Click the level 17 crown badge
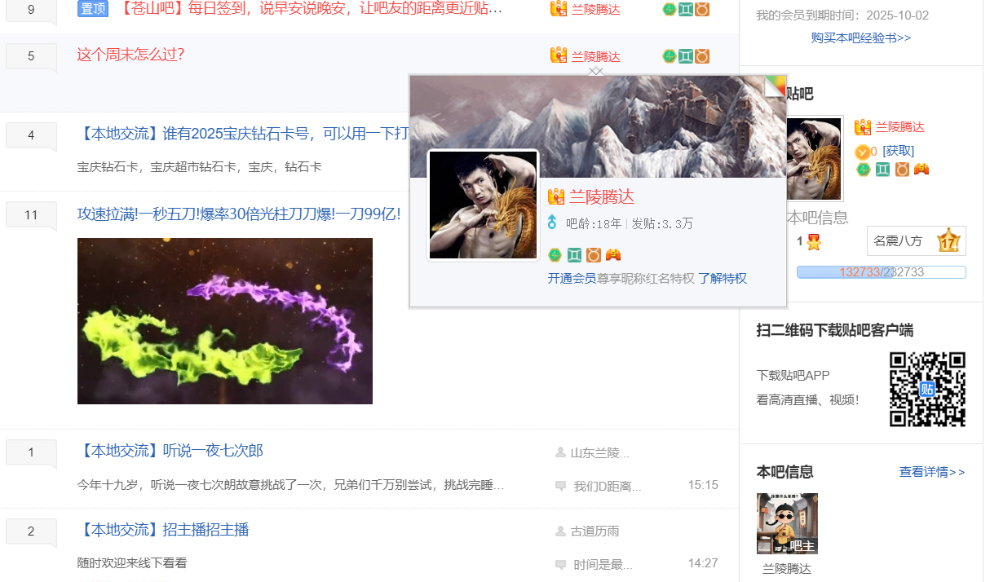 pyautogui.click(x=948, y=241)
